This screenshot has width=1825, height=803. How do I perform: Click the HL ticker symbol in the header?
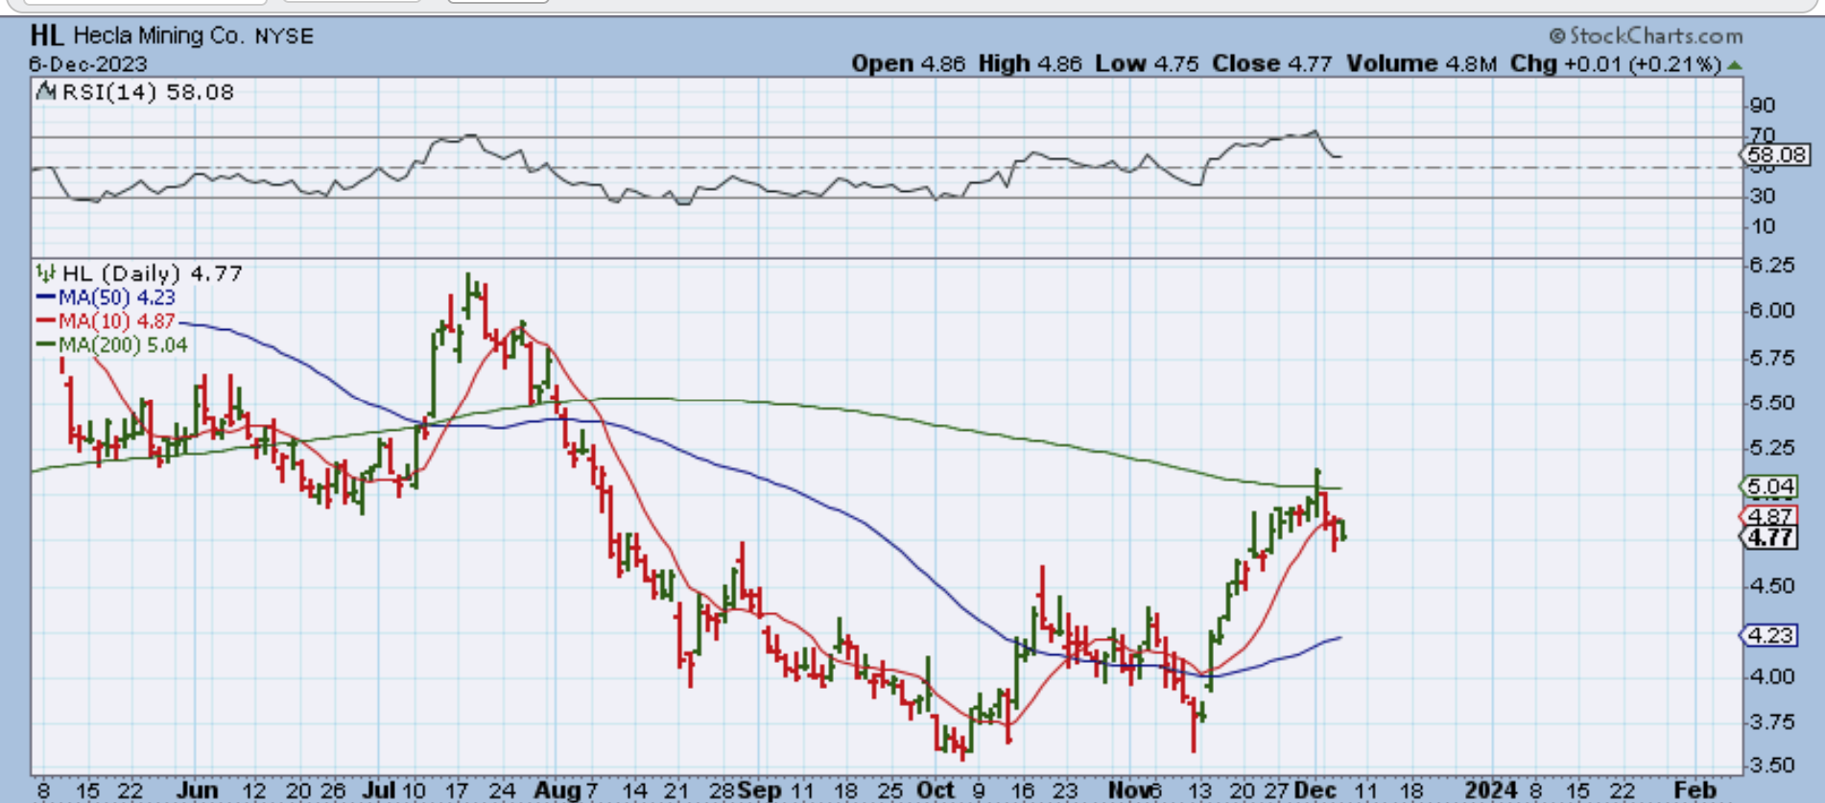pos(47,35)
